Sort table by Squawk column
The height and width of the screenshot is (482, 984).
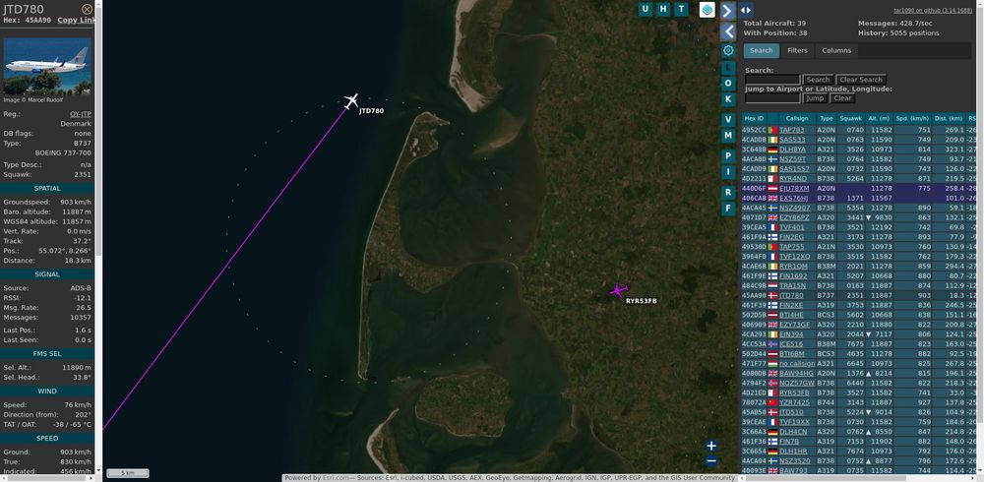point(850,118)
